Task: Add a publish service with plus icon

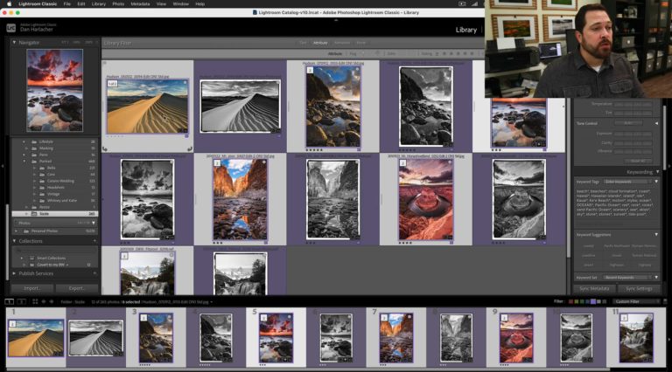Action: click(94, 273)
